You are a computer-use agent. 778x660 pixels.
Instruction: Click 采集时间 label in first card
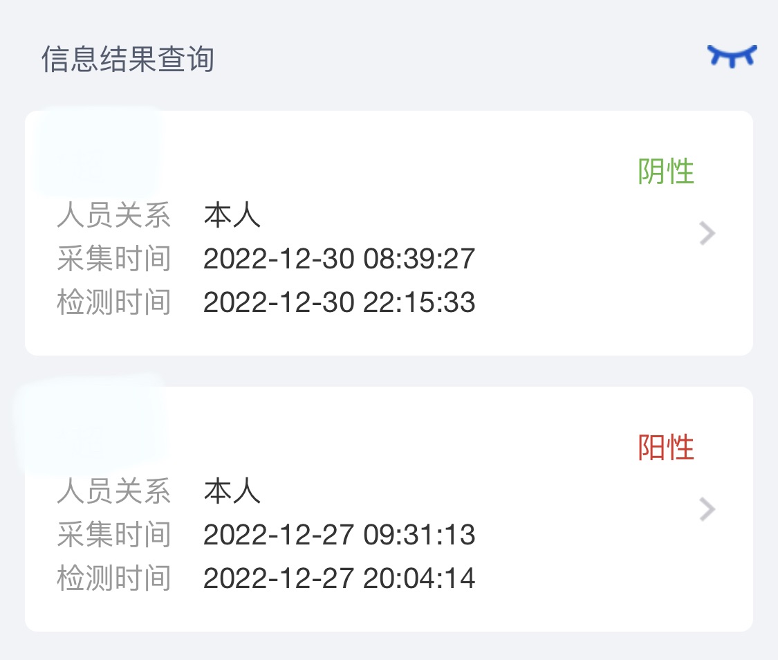point(114,259)
